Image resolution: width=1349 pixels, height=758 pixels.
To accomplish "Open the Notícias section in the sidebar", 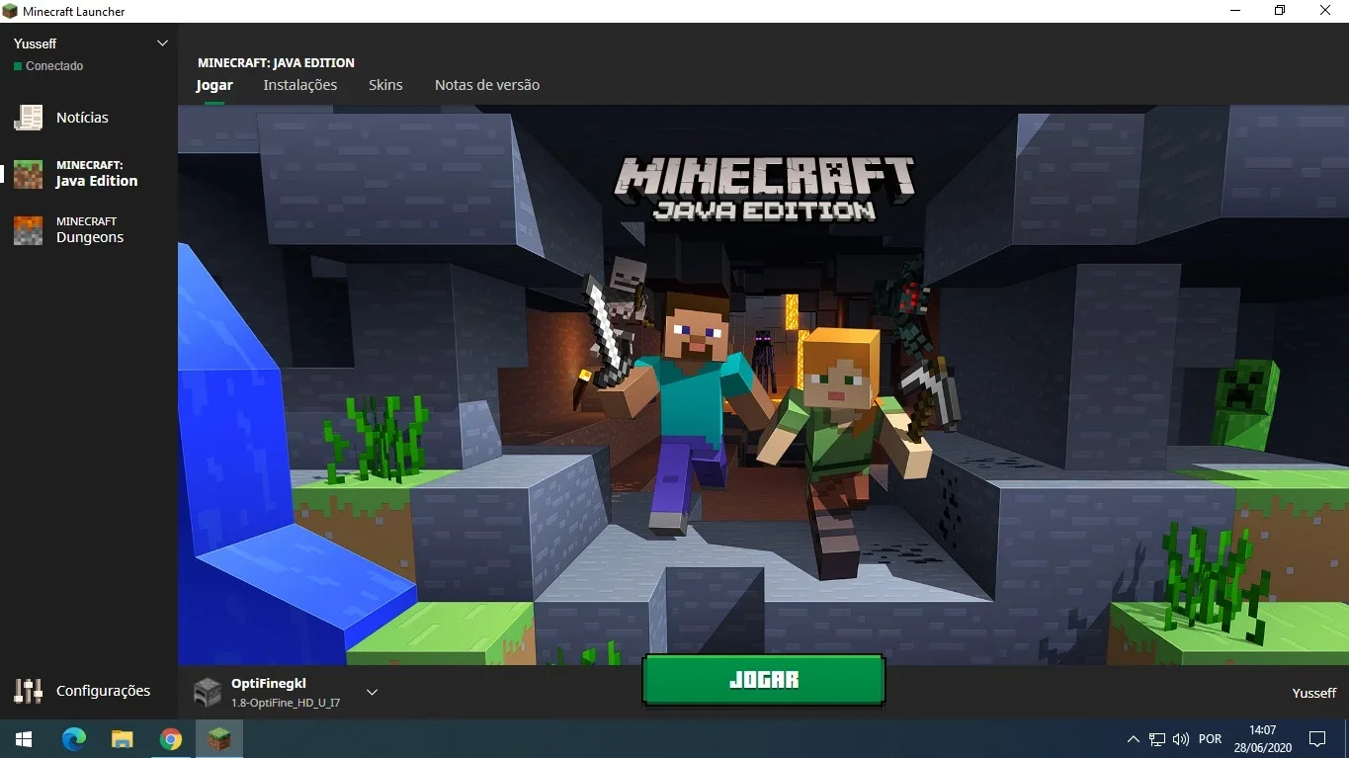I will click(x=83, y=118).
